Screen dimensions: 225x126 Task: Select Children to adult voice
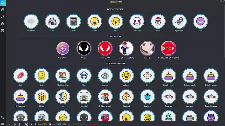click(105, 97)
